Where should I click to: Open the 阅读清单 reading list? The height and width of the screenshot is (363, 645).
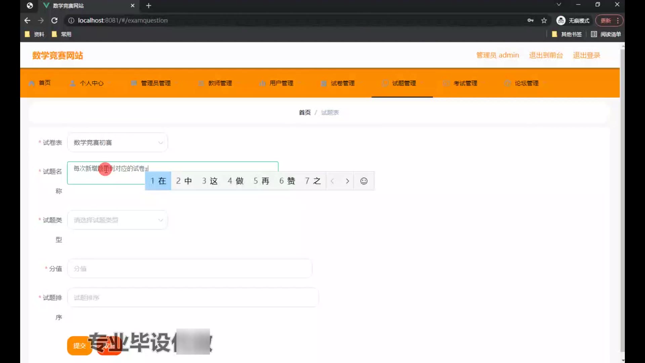[606, 34]
